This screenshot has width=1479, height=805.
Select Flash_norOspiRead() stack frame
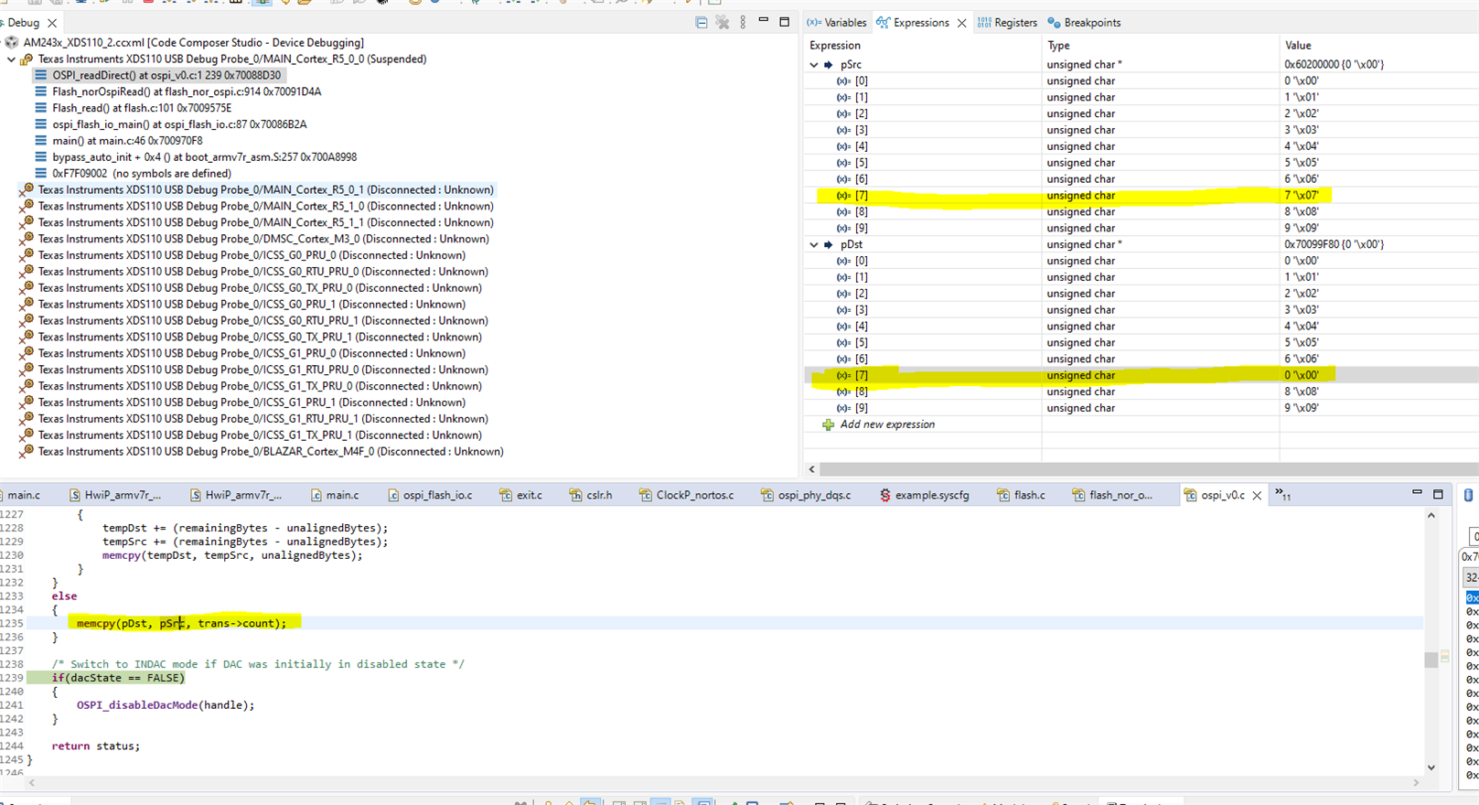pyautogui.click(x=187, y=92)
